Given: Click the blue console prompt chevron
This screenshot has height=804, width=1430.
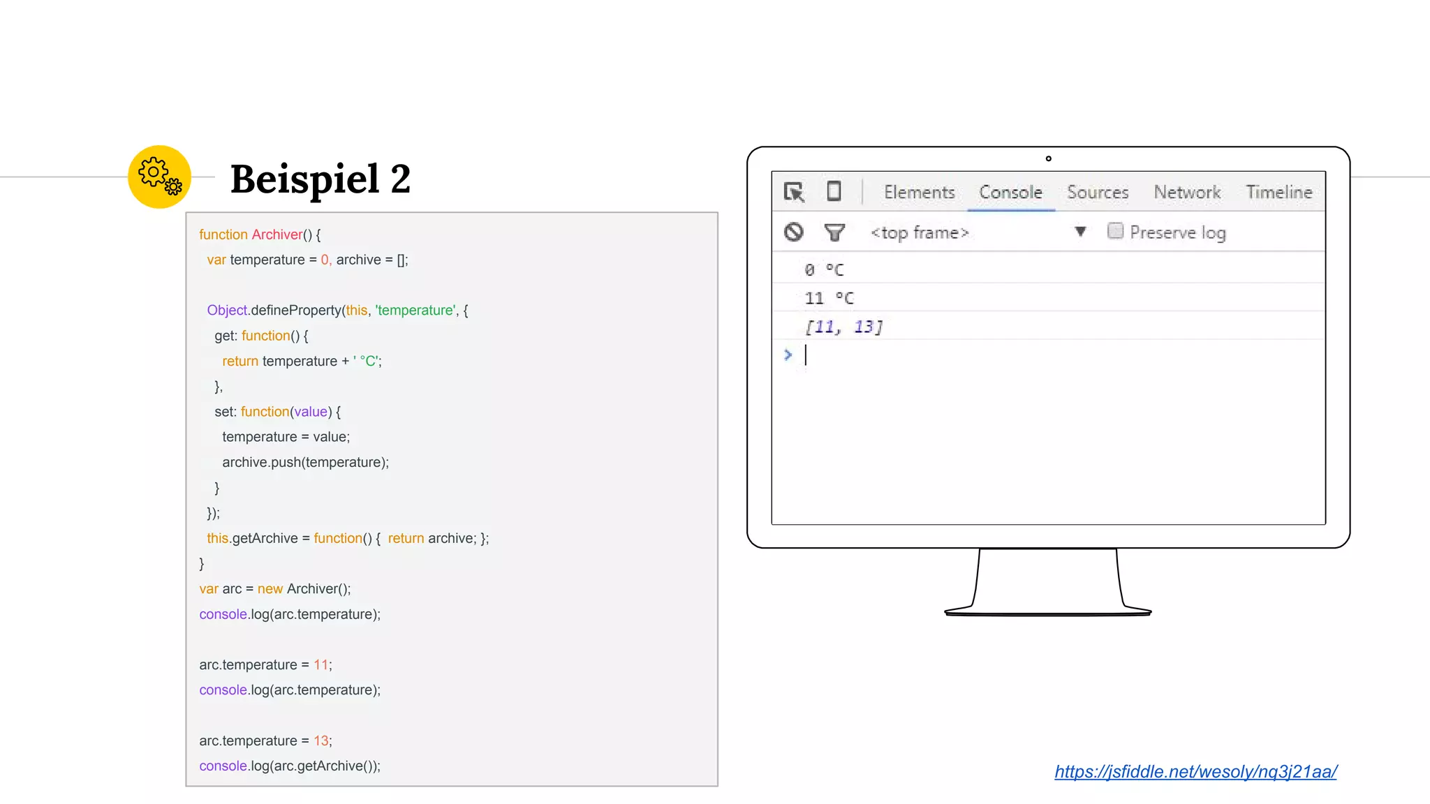Looking at the screenshot, I should 788,355.
